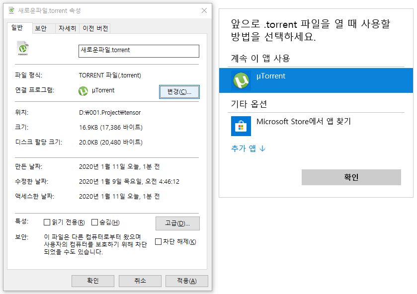This screenshot has width=417, height=294.
Task: Choose Microsoft Store에서 앱 찾기 option
Action: tap(316, 126)
